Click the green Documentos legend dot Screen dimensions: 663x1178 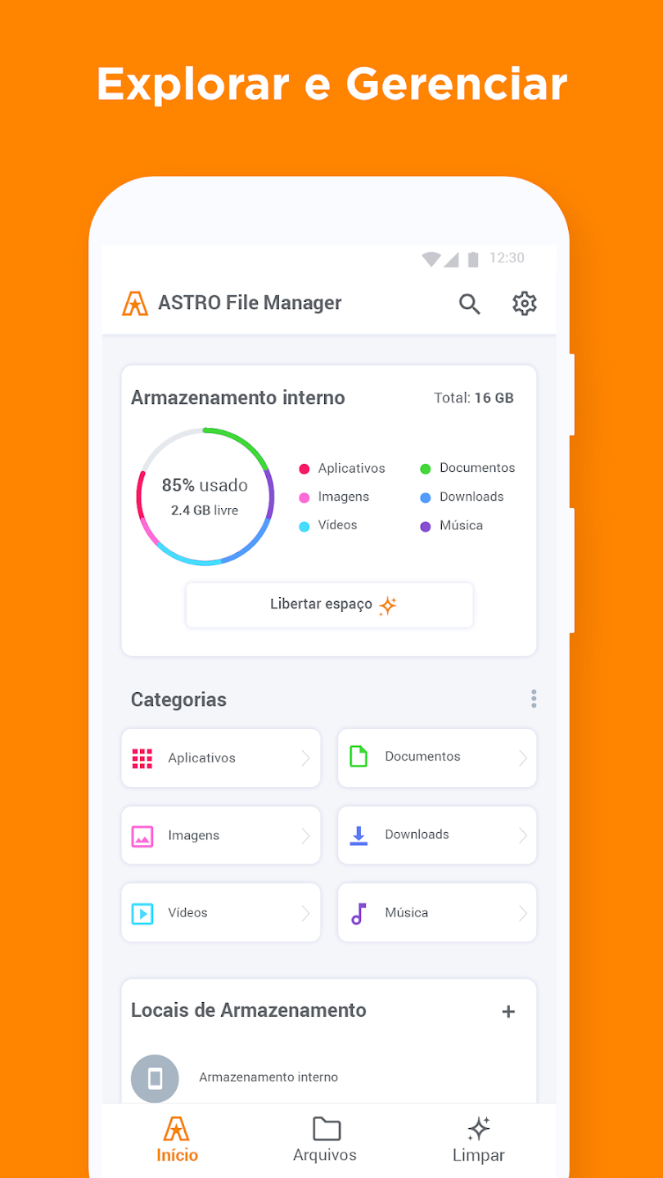(426, 469)
